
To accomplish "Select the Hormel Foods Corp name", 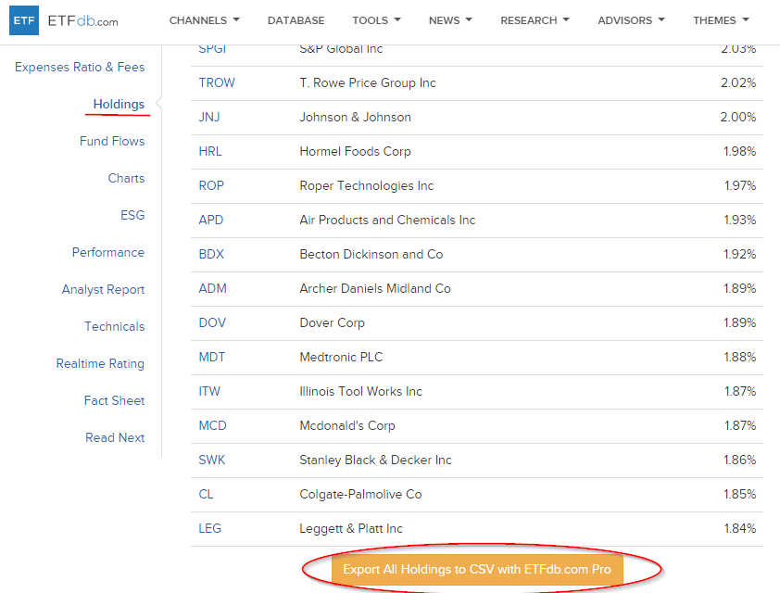I will 355,151.
